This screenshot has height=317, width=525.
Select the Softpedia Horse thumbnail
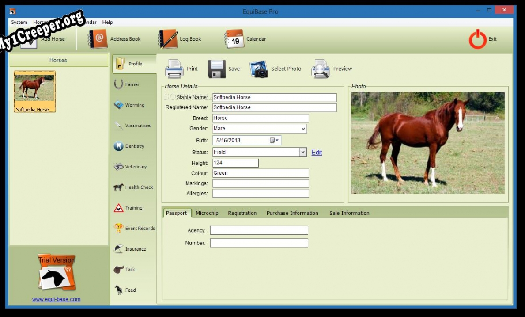coord(34,92)
